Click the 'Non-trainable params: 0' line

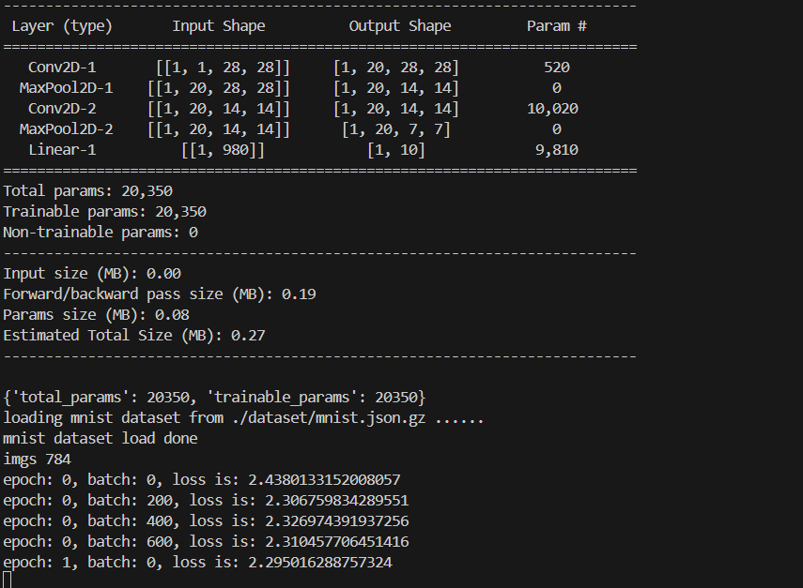tap(100, 233)
